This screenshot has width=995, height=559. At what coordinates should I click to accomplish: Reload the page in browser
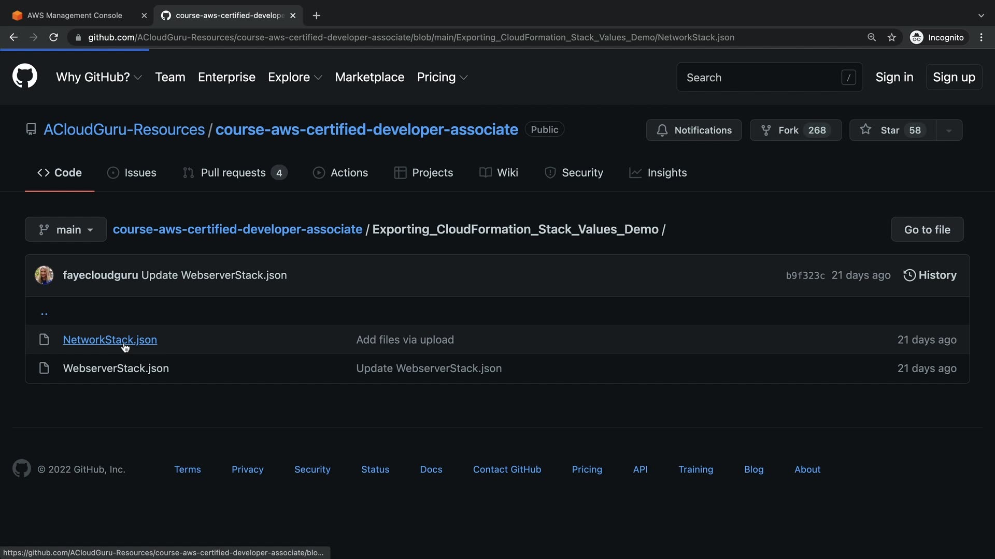53,37
